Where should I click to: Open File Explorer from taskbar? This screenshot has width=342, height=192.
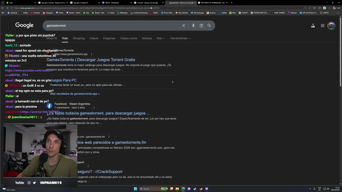(x=177, y=189)
